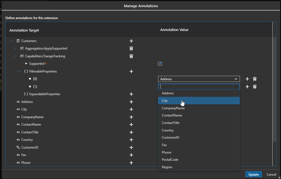The image size is (281, 179).
Task: Select the Fax property in the tree
Action: click(24, 155)
